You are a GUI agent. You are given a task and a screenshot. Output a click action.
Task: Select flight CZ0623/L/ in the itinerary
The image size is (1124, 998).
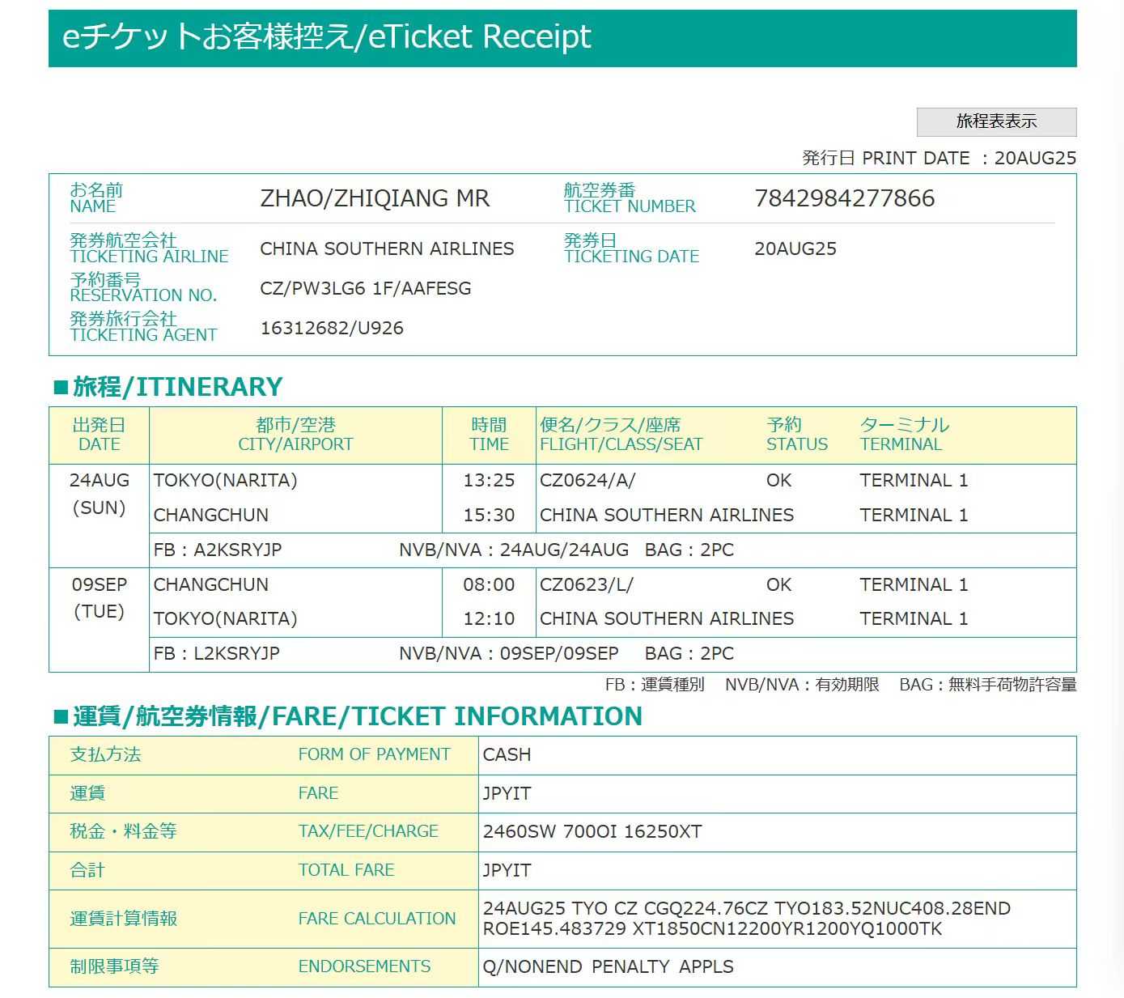click(x=586, y=584)
